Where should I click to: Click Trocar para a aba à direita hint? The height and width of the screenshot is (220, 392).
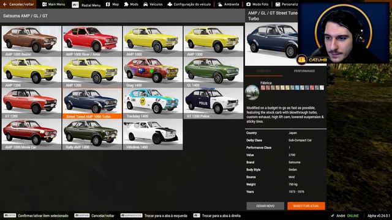[221, 216]
